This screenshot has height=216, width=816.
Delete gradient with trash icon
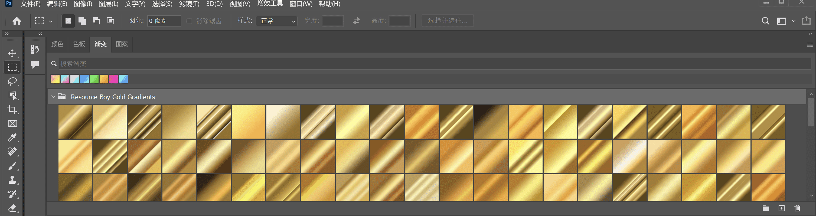coord(797,208)
